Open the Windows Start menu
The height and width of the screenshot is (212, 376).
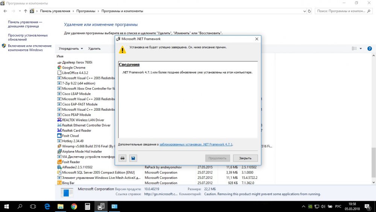click(x=6, y=206)
